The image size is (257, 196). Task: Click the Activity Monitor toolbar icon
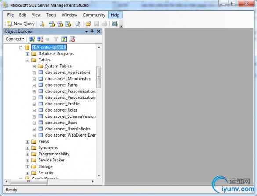[x=115, y=24]
